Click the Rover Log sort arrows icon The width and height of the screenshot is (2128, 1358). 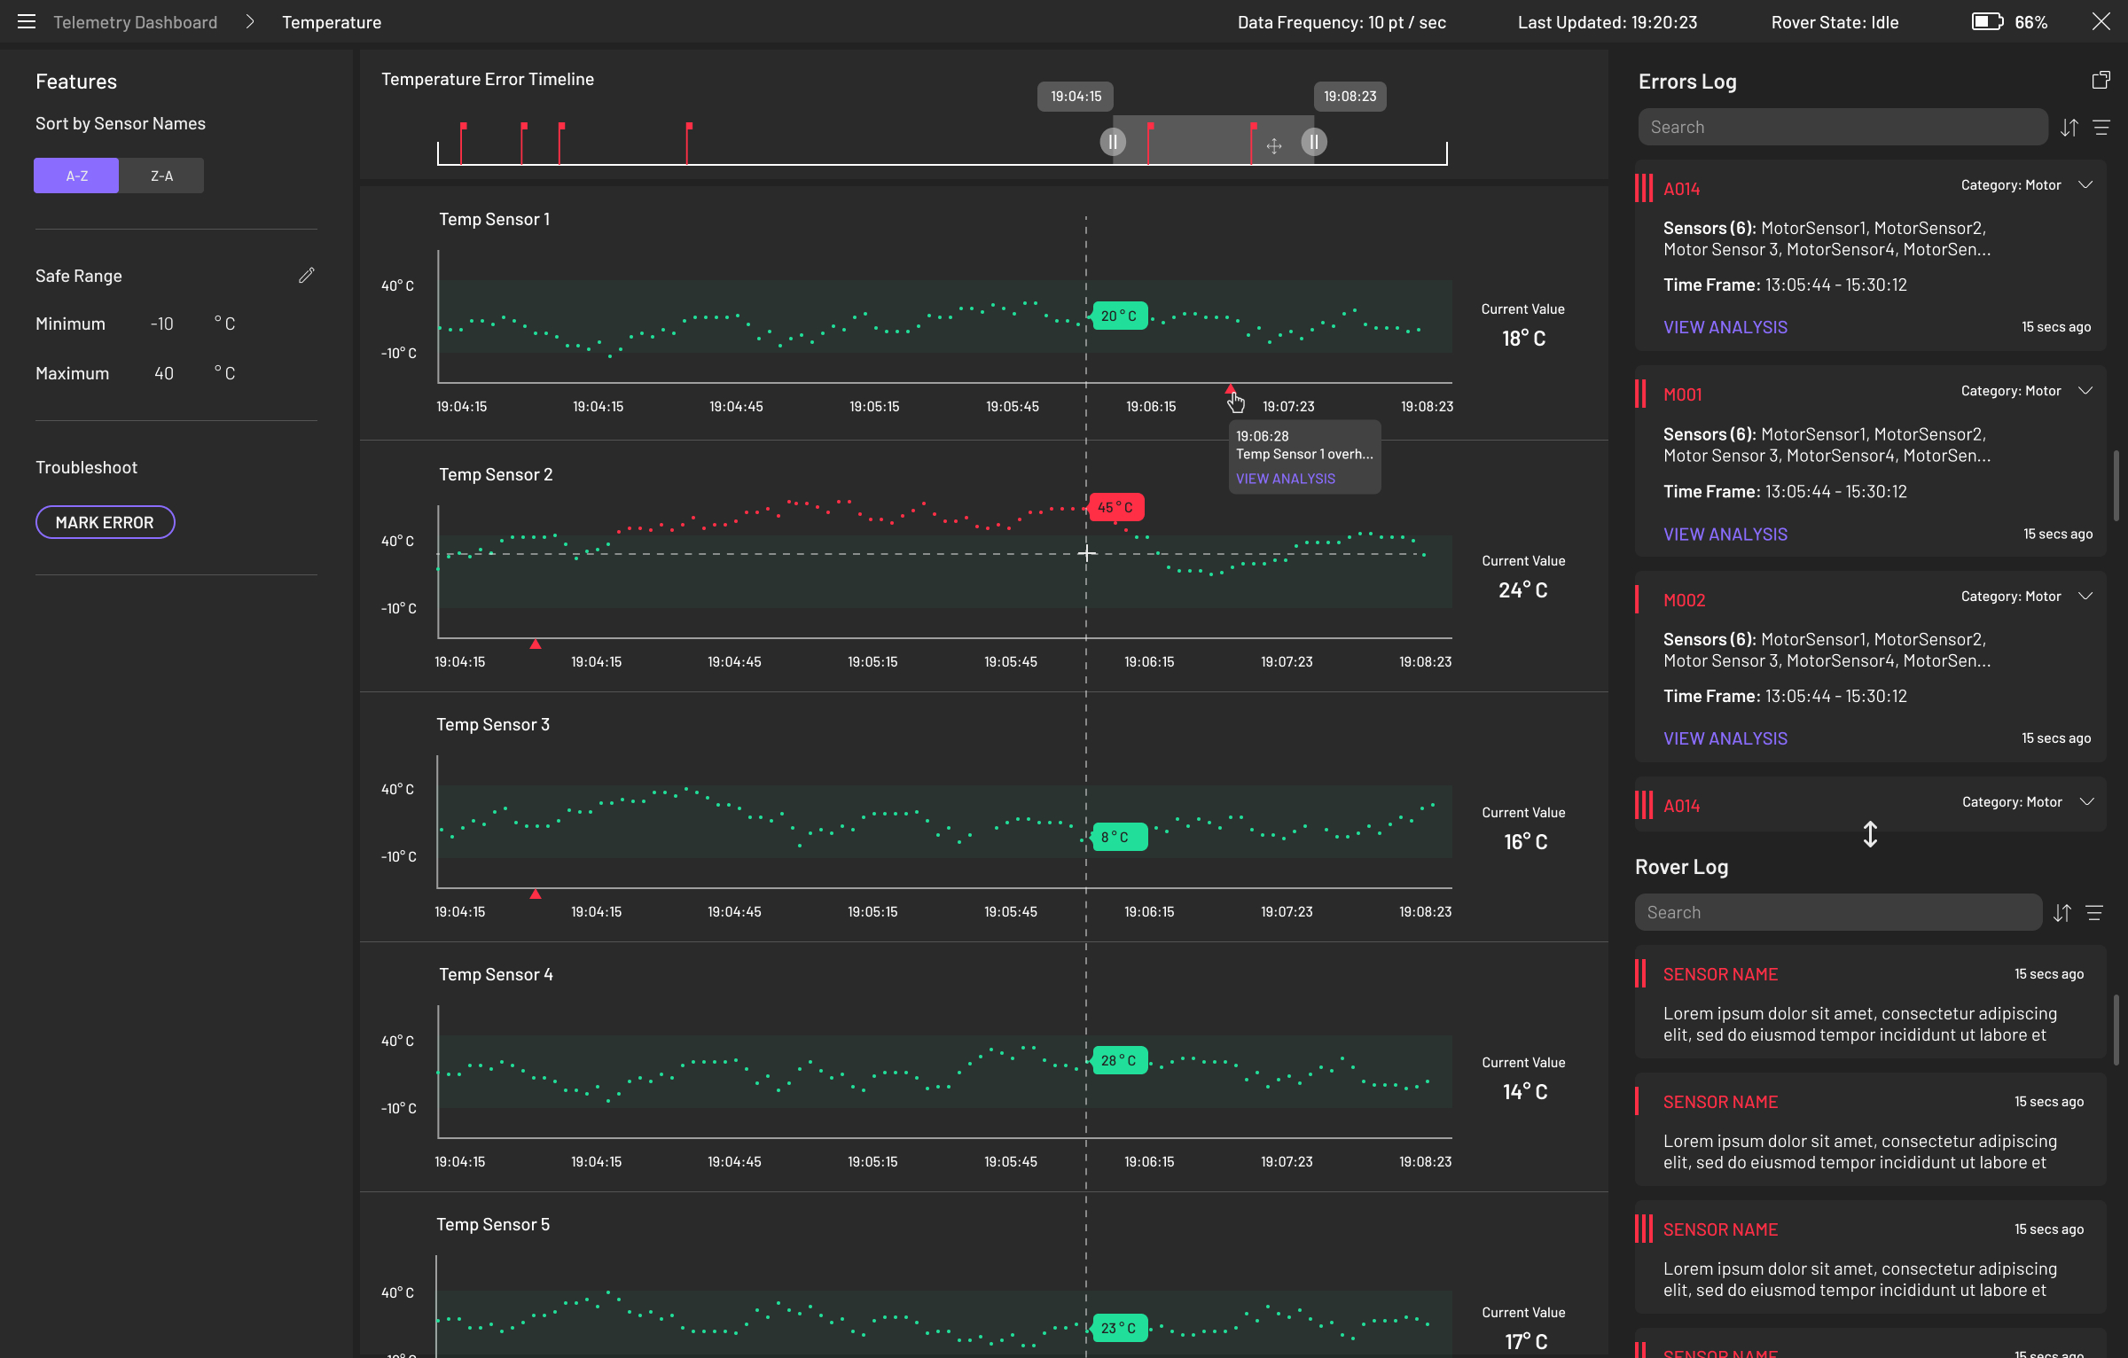2062,913
